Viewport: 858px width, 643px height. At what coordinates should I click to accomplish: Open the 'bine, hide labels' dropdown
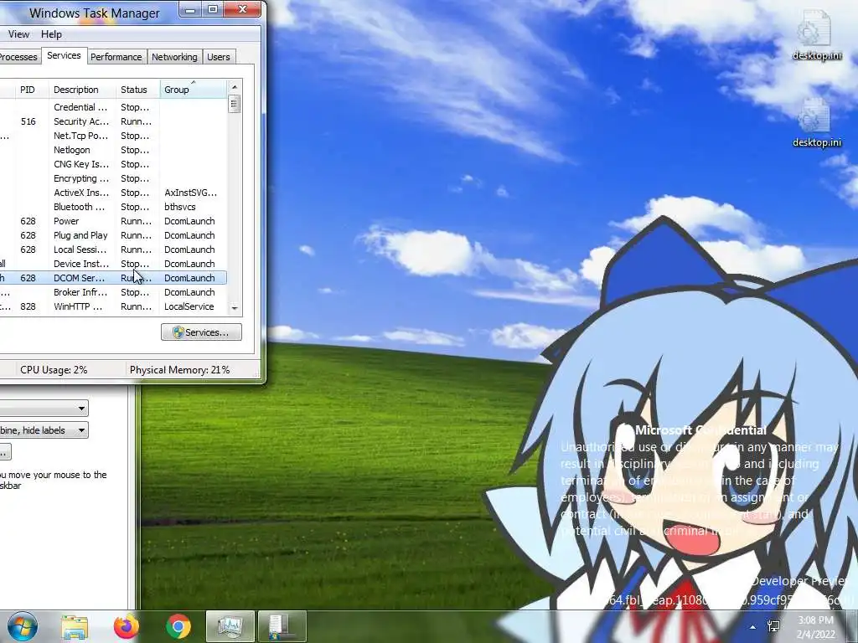[x=44, y=430]
